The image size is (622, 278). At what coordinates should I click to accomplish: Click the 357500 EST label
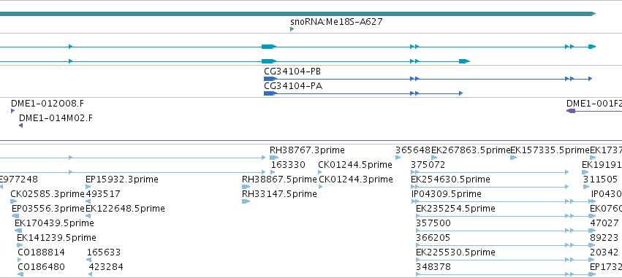coord(433,223)
